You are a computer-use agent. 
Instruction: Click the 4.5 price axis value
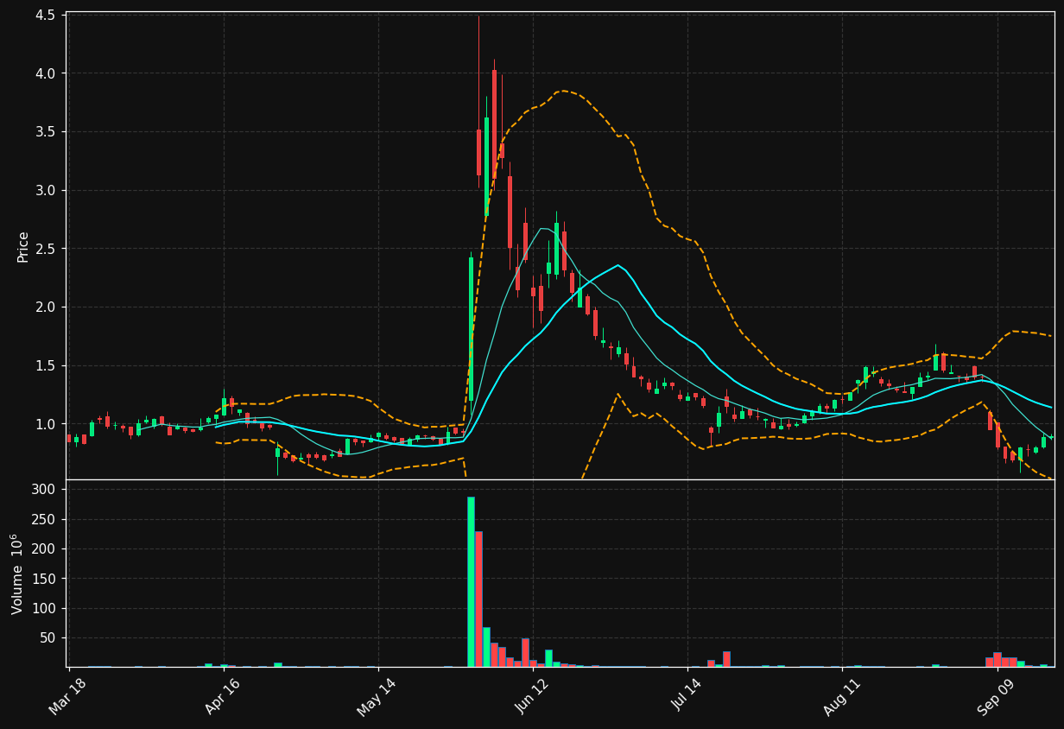coord(47,16)
